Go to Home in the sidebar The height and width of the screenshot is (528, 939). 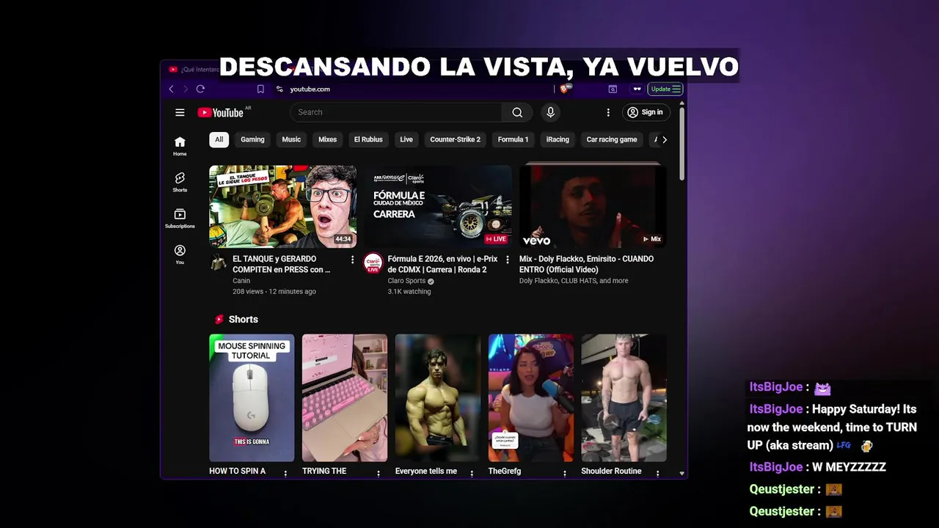(x=180, y=146)
